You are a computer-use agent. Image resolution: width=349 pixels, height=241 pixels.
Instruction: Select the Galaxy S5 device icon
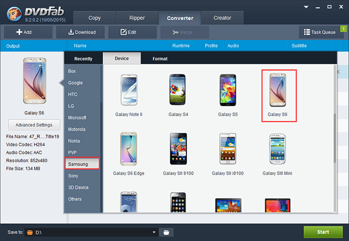228,90
